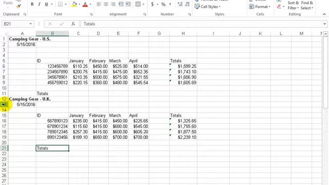Open Clipboard dialog launcher

[25, 14]
